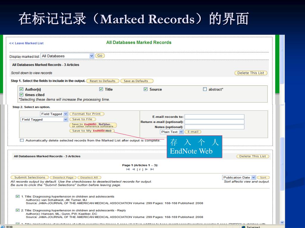Viewport: 305px width, 228px height.
Task: Deselect record 1 van Schalkwyk article
Action: point(18,197)
